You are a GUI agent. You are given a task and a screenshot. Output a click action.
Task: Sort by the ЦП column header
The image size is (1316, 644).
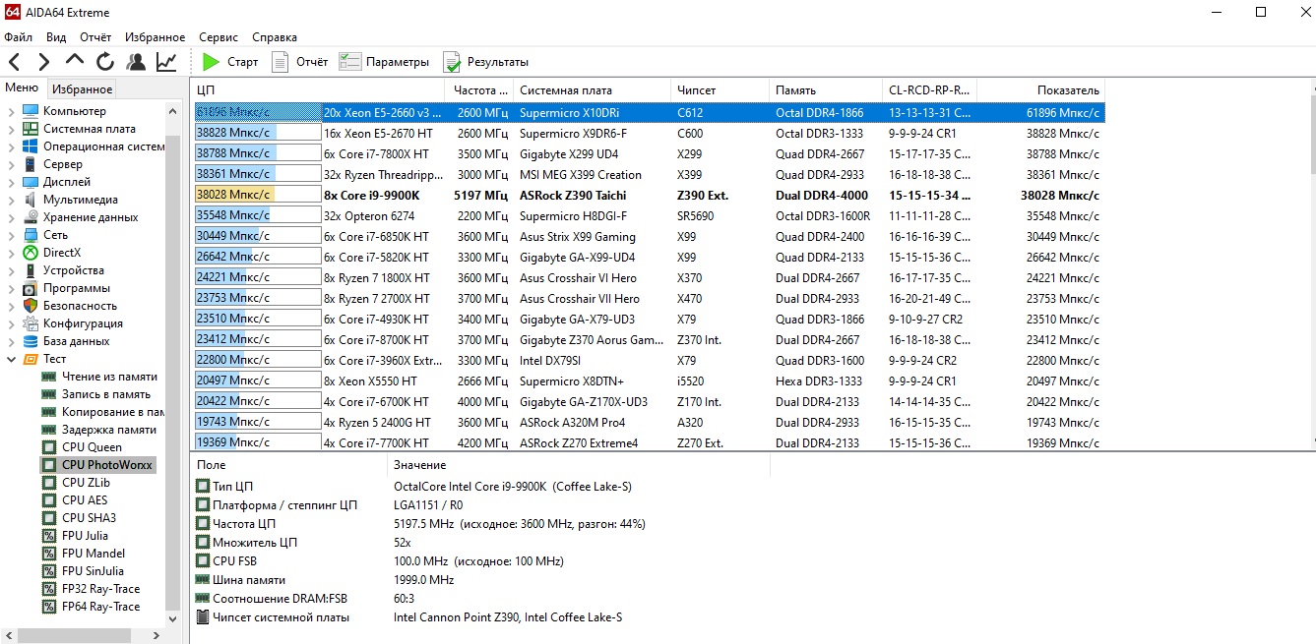tap(318, 89)
